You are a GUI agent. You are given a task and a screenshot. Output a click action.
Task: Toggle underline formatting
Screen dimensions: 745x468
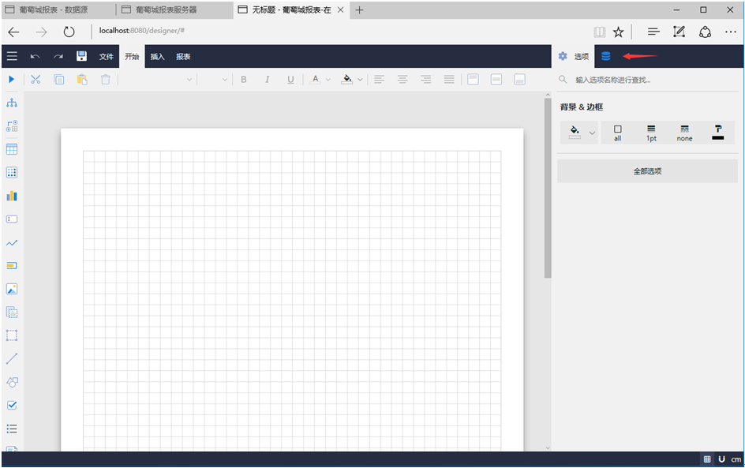click(290, 80)
